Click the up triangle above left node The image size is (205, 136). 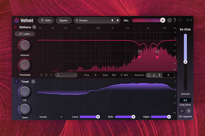pyautogui.click(x=139, y=51)
